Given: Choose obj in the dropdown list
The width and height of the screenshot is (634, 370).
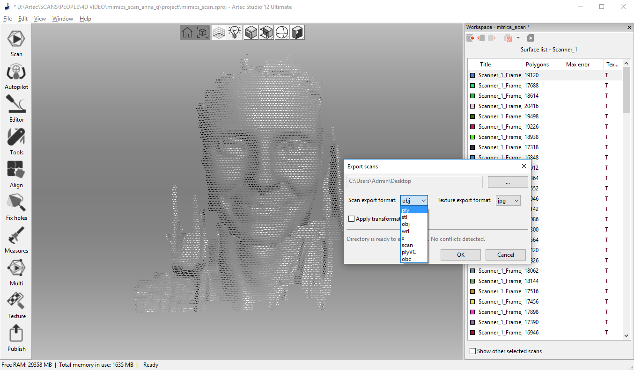Looking at the screenshot, I should click(414, 224).
